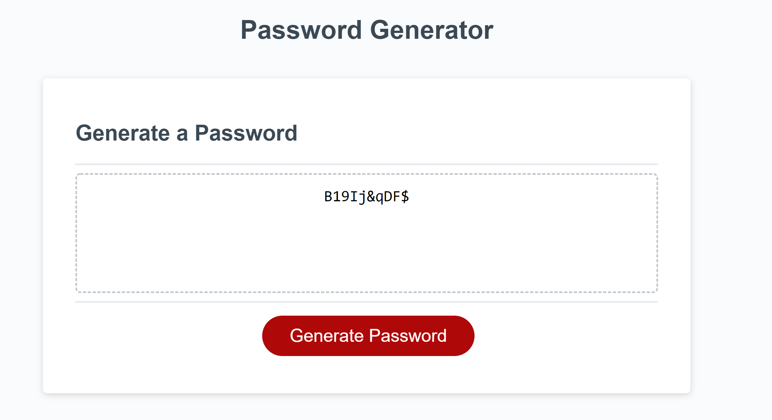Click the center of the password output field

(x=366, y=233)
